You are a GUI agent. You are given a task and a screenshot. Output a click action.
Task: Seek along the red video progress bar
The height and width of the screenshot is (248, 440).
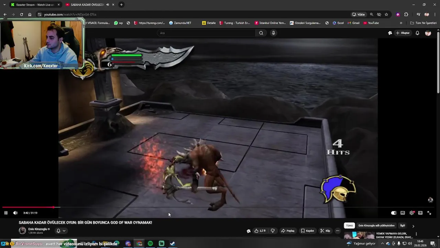pyautogui.click(x=220, y=207)
